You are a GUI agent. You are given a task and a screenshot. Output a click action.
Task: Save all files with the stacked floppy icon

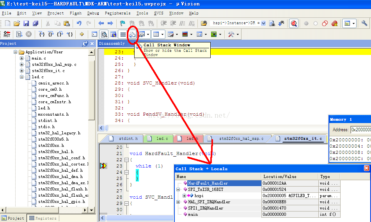(36, 23)
